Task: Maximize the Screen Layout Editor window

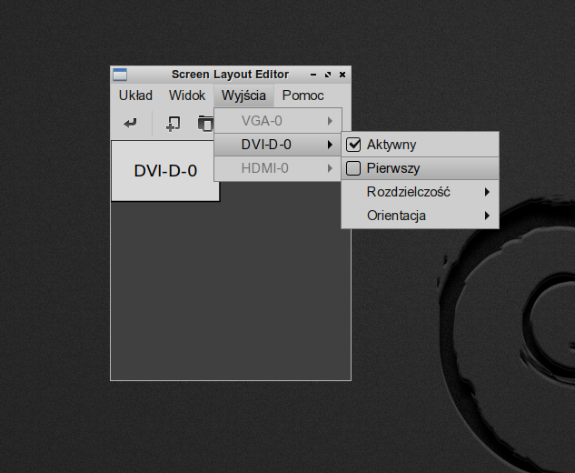Action: (x=328, y=75)
